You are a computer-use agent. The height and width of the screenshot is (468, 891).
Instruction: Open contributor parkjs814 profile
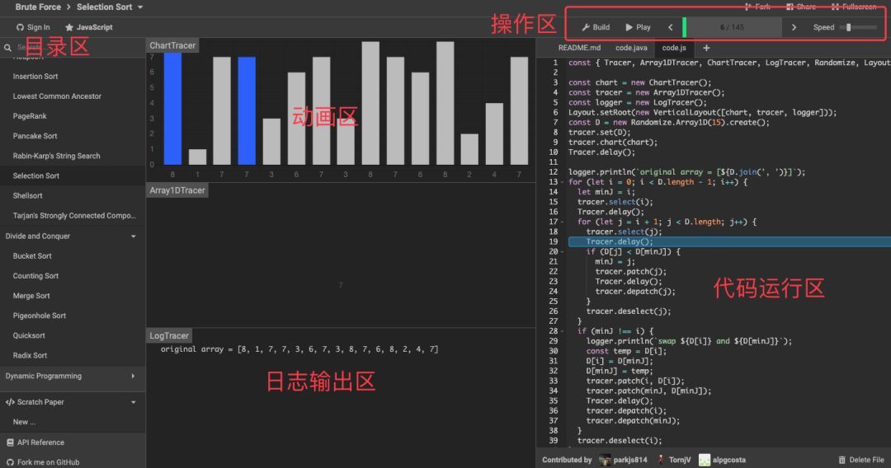point(624,460)
